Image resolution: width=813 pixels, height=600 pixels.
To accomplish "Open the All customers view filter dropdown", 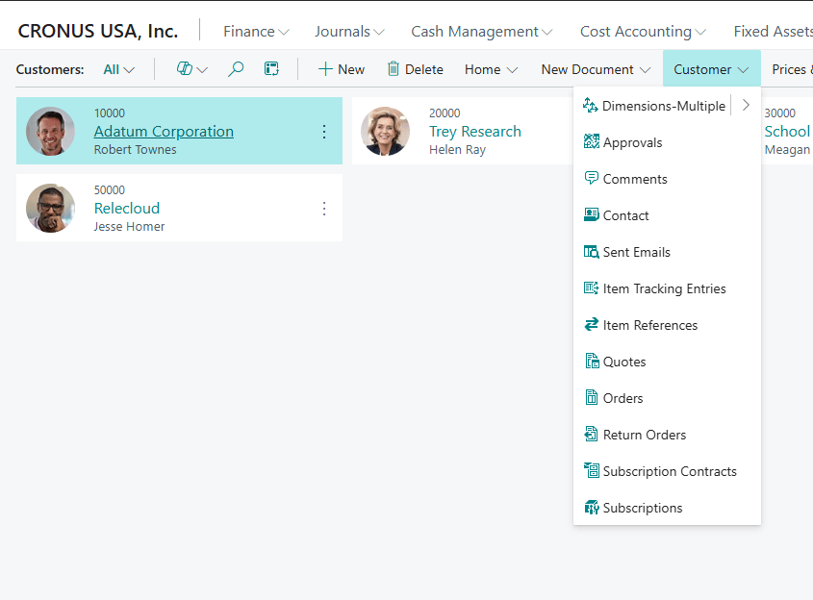I will coord(119,69).
